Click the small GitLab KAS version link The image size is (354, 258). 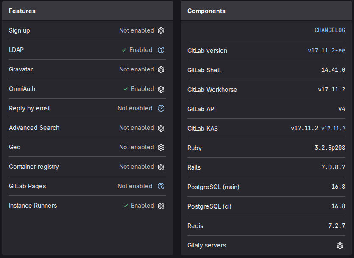(333, 129)
